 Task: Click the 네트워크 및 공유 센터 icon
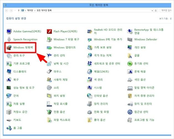(x=89, y=64)
